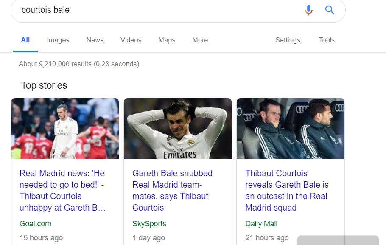Click the 'About 9,210,000 results' count text
386x245 pixels.
coord(79,64)
